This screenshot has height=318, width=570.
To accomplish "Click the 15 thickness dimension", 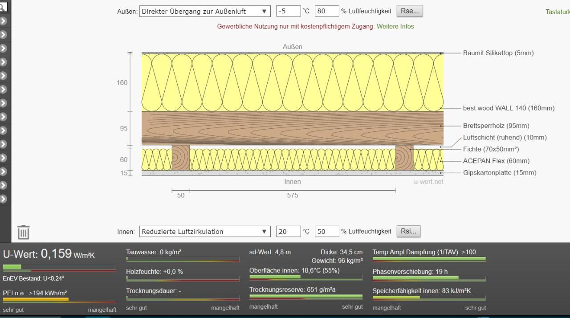I will tap(124, 173).
